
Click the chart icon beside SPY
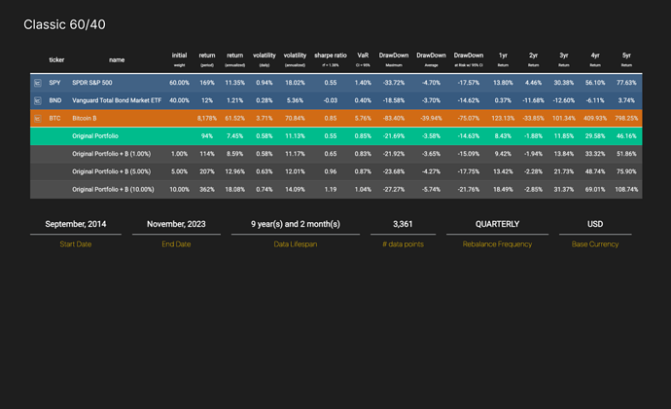38,84
